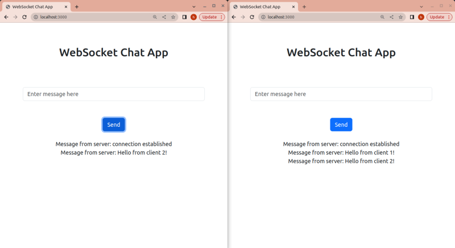The image size is (455, 248).
Task: Reload the page in right browser window
Action: tap(252, 17)
